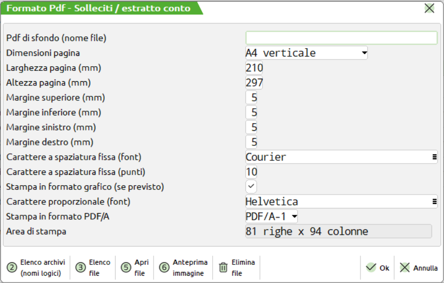Image resolution: width=444 pixels, height=283 pixels.
Task: Select the Larghezza pagina value field
Action: [x=254, y=68]
